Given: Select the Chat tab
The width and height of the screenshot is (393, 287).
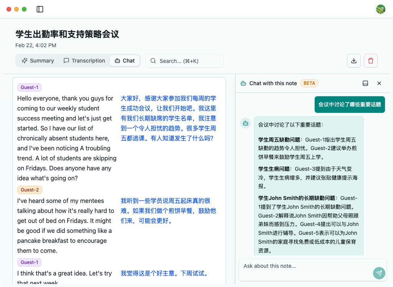Looking at the screenshot, I should click(125, 61).
